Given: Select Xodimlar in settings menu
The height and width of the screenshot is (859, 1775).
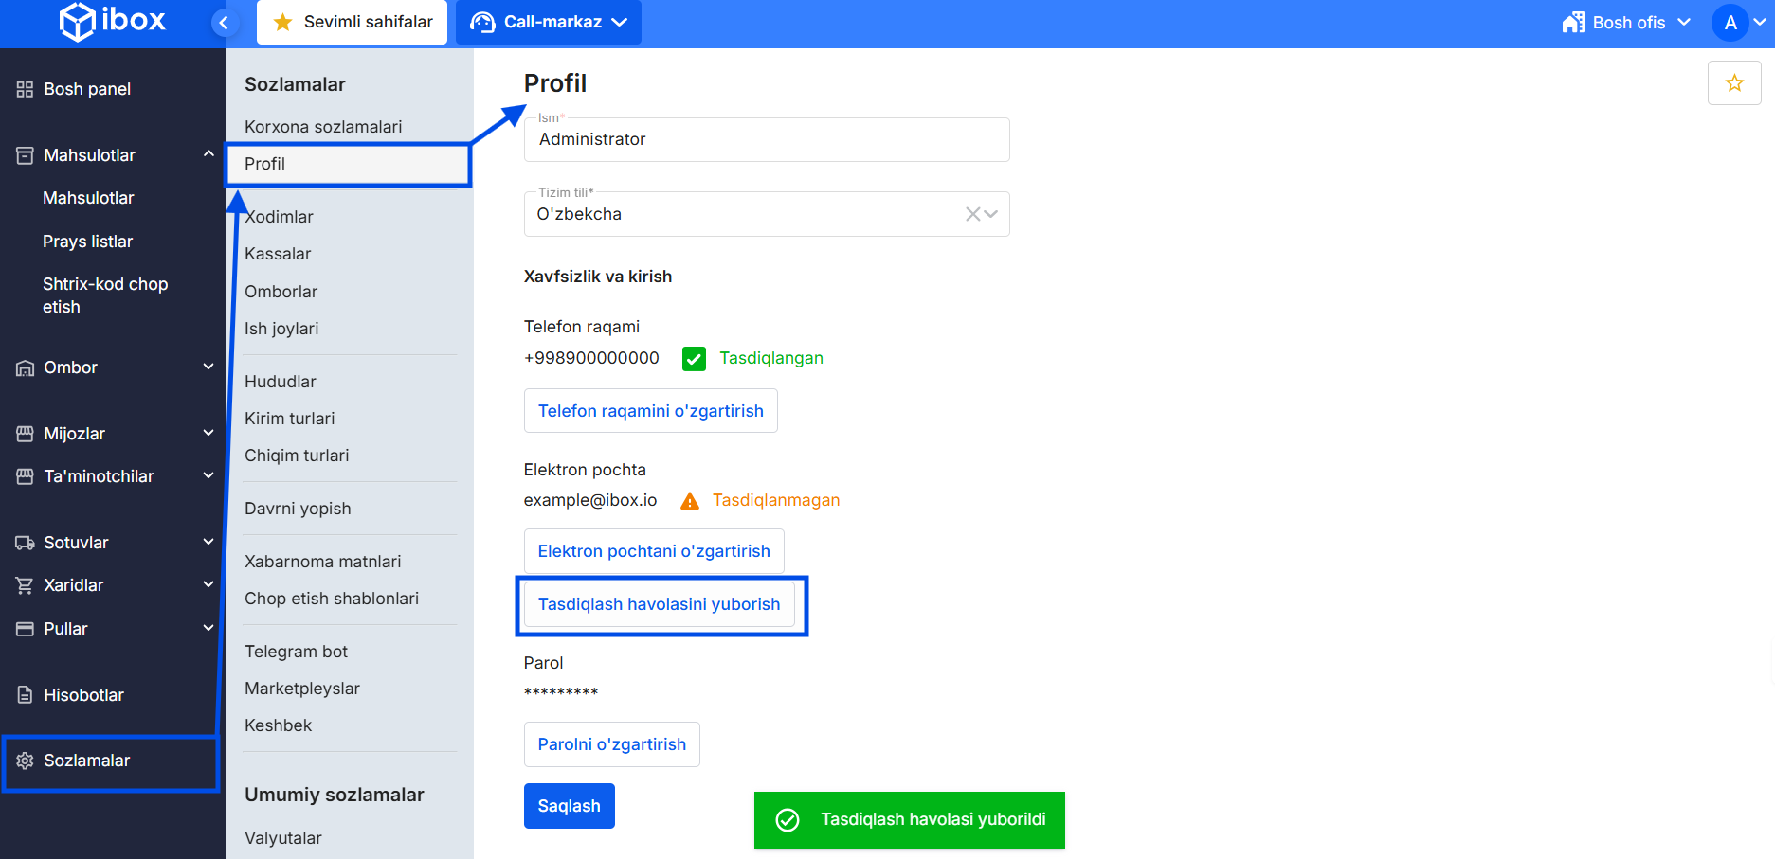Looking at the screenshot, I should (x=280, y=217).
